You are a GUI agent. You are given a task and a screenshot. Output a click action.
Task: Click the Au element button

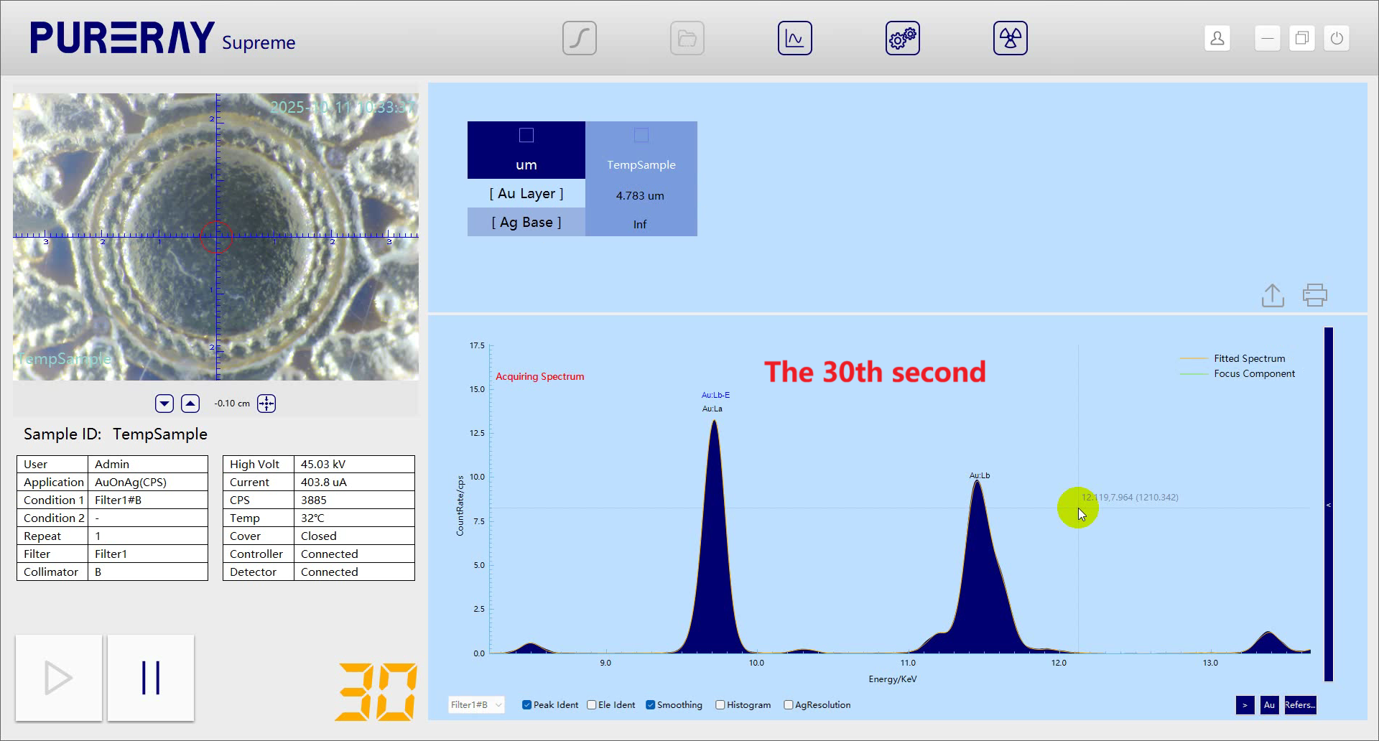tap(1269, 705)
